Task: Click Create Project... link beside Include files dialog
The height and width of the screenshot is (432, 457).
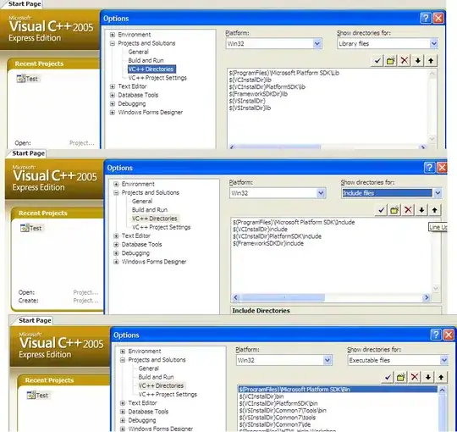Action: [85, 301]
